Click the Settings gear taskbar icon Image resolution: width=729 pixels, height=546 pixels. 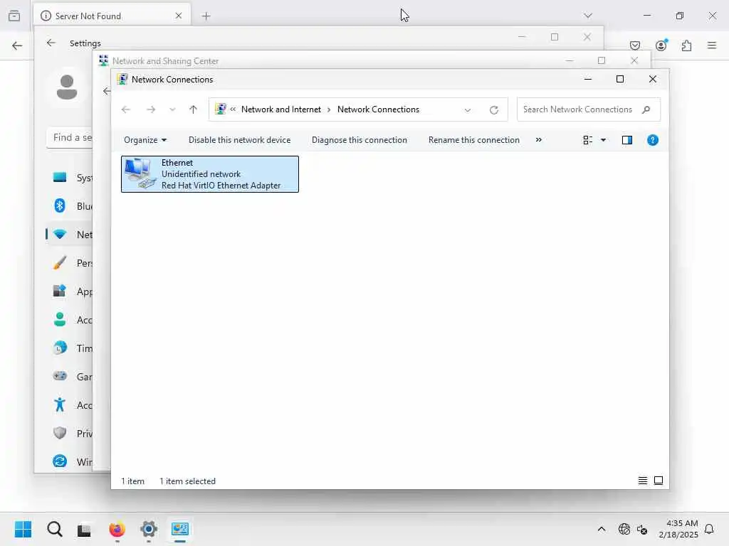tap(149, 529)
